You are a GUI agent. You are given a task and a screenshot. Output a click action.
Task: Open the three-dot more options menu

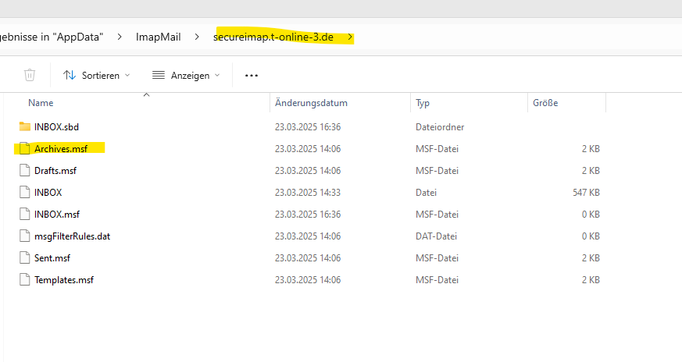252,76
